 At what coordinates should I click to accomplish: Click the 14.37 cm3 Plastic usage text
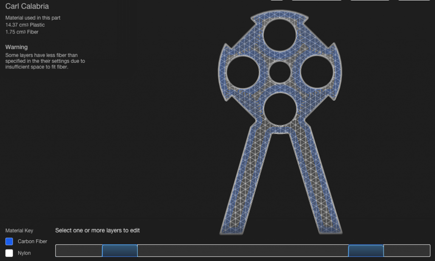tap(25, 25)
